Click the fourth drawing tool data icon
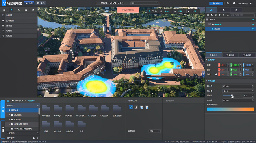 147,107
